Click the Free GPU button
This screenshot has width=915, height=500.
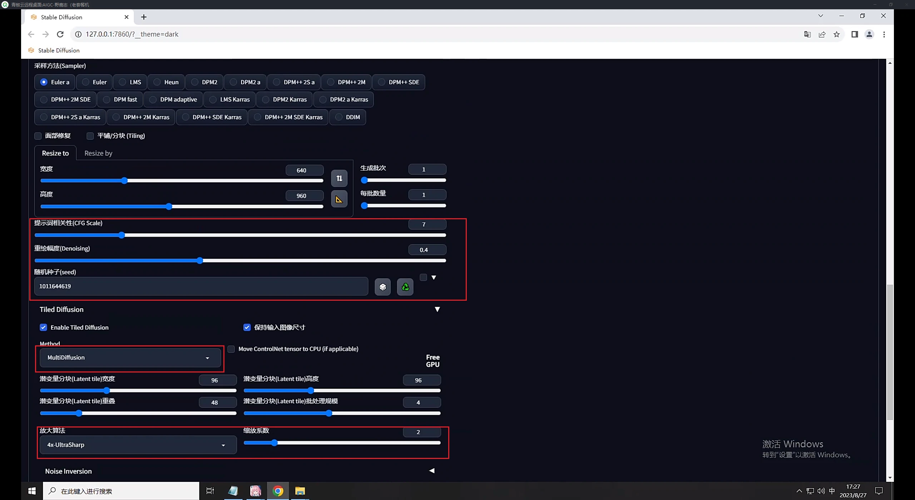pos(432,361)
